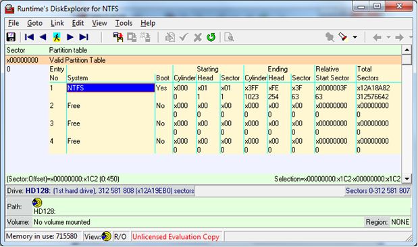Viewport: 418px width, 247px height.
Task: Click the scroll up arrow of partition view
Action: click(407, 50)
